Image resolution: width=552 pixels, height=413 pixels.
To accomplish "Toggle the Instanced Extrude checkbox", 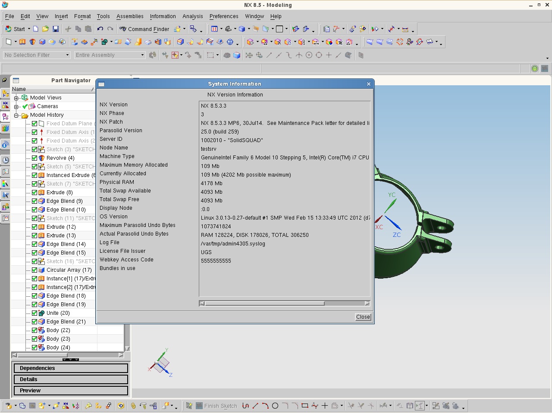I will tap(34, 175).
